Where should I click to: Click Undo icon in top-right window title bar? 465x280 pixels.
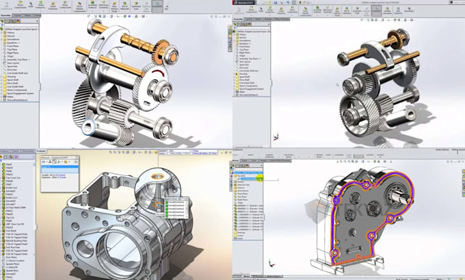point(288,2)
